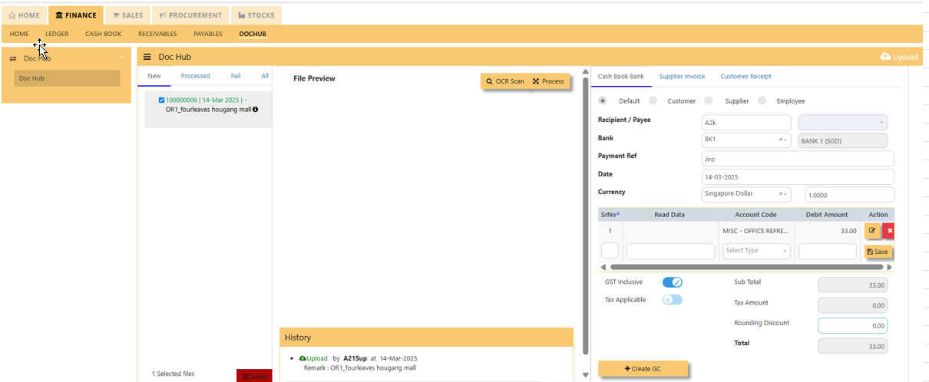Image resolution: width=929 pixels, height=382 pixels.
Task: Enable the Tax Applicable switch
Action: pyautogui.click(x=673, y=300)
